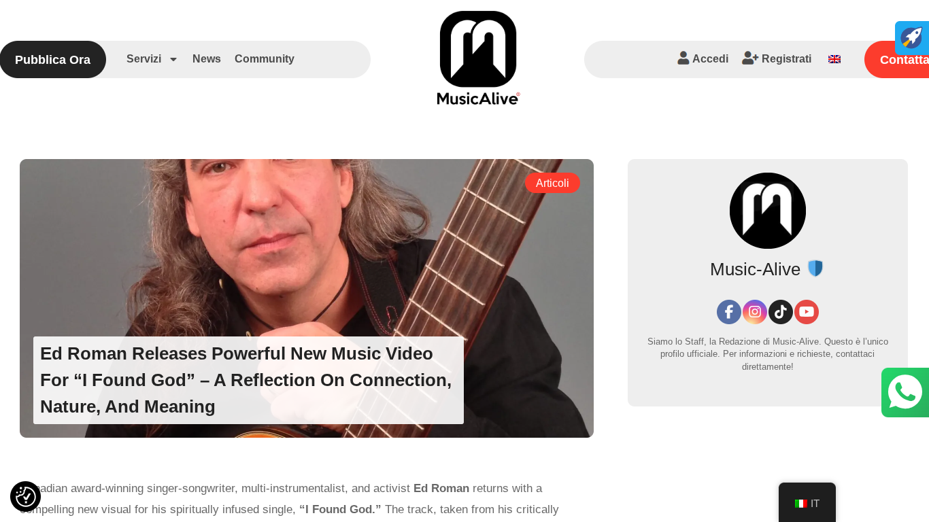Image resolution: width=929 pixels, height=522 pixels.
Task: Click the blue verified shield badge
Action: pyautogui.click(x=815, y=268)
